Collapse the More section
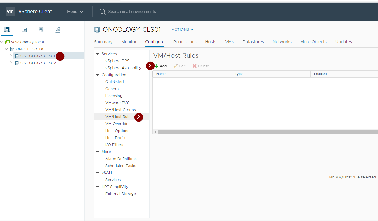The width and height of the screenshot is (378, 221). coord(98,152)
